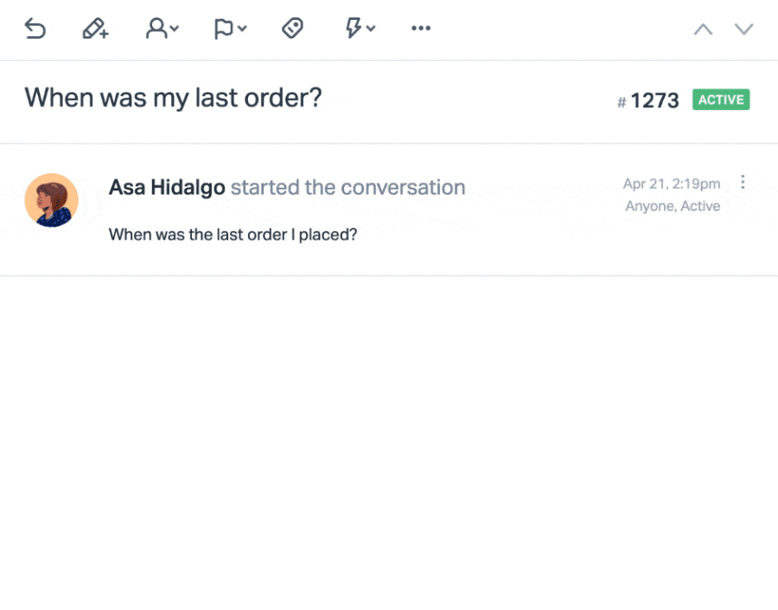Expand the status flag dropdown

coord(230,29)
